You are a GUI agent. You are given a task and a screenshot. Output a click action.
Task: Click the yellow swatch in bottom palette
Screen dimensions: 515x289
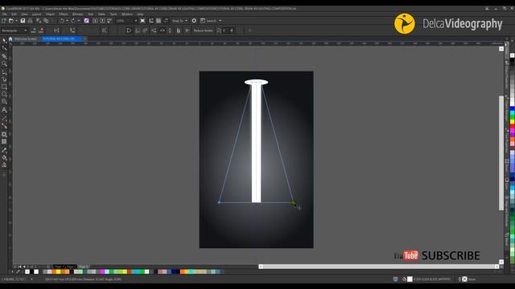(58, 271)
